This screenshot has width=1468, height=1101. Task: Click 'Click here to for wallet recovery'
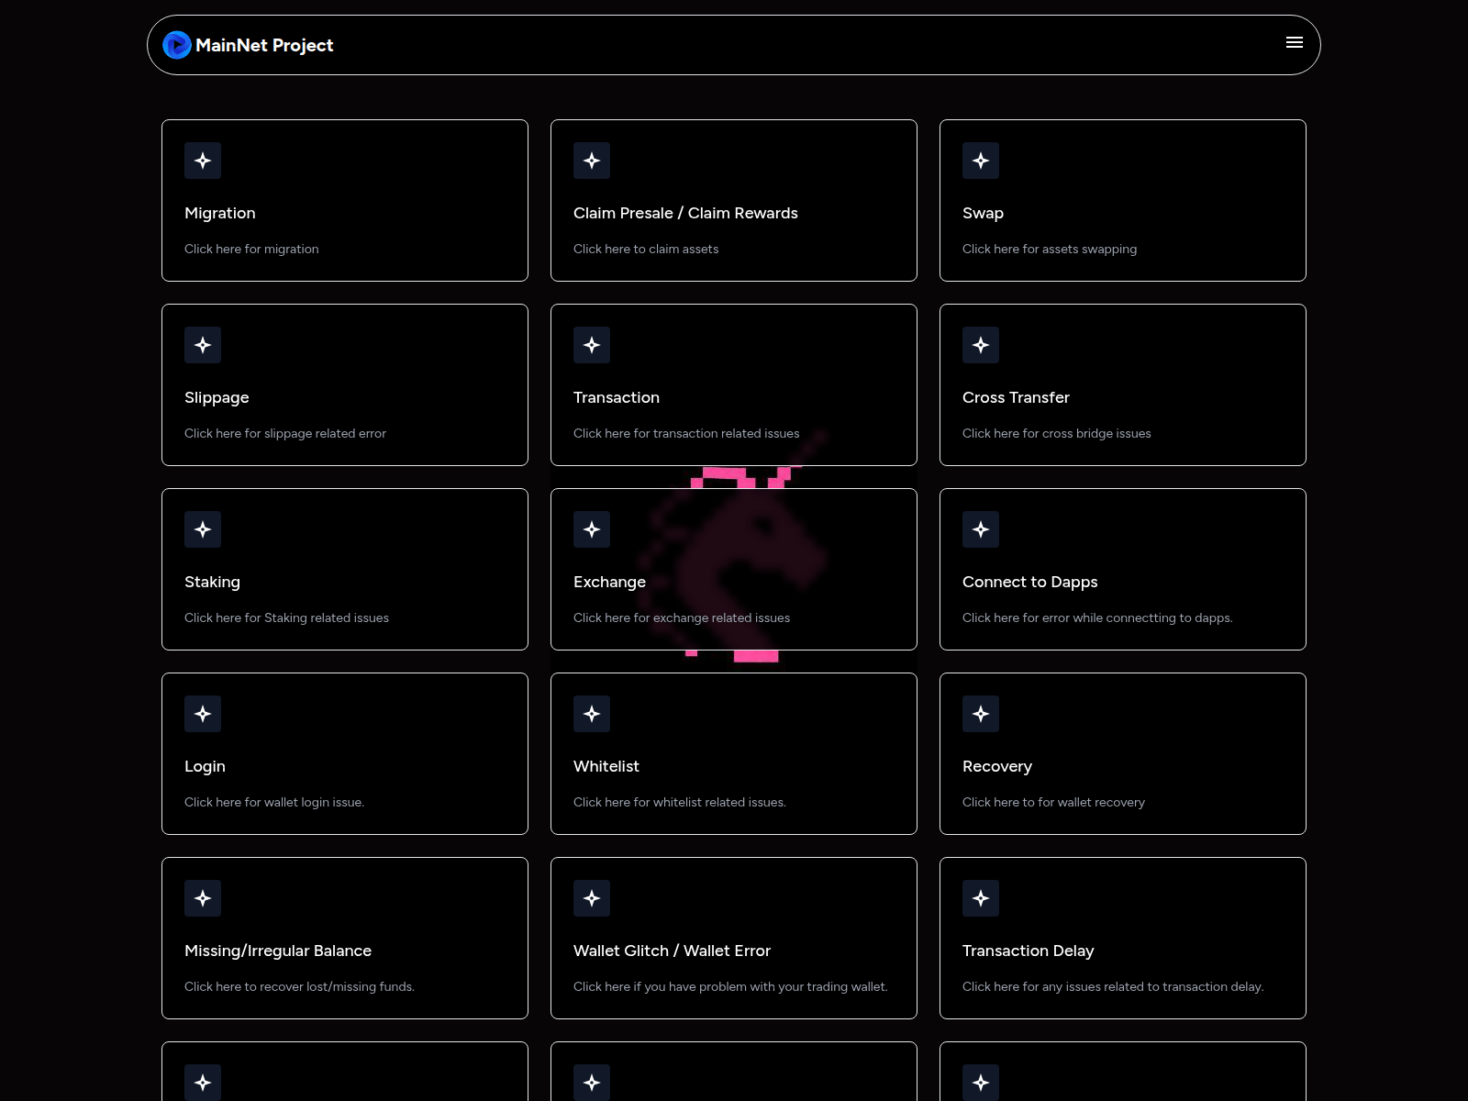1053,802
